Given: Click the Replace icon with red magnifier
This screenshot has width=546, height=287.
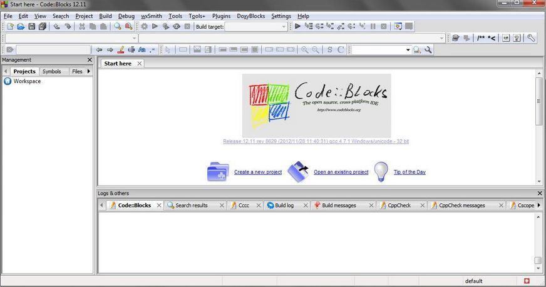Looking at the screenshot, I should pos(128,26).
